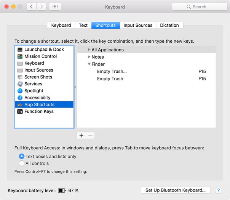The width and height of the screenshot is (230, 200).
Task: Select the Mission Control icon in sidebar
Action: click(x=20, y=56)
